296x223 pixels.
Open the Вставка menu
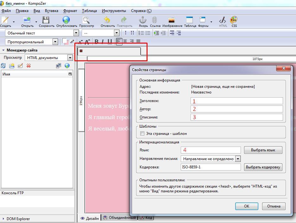(x=51, y=11)
